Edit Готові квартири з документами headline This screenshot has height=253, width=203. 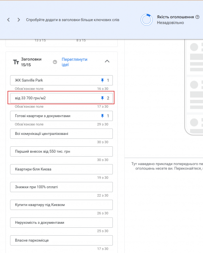[61, 116]
